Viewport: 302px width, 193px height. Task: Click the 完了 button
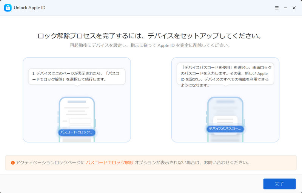(279, 184)
